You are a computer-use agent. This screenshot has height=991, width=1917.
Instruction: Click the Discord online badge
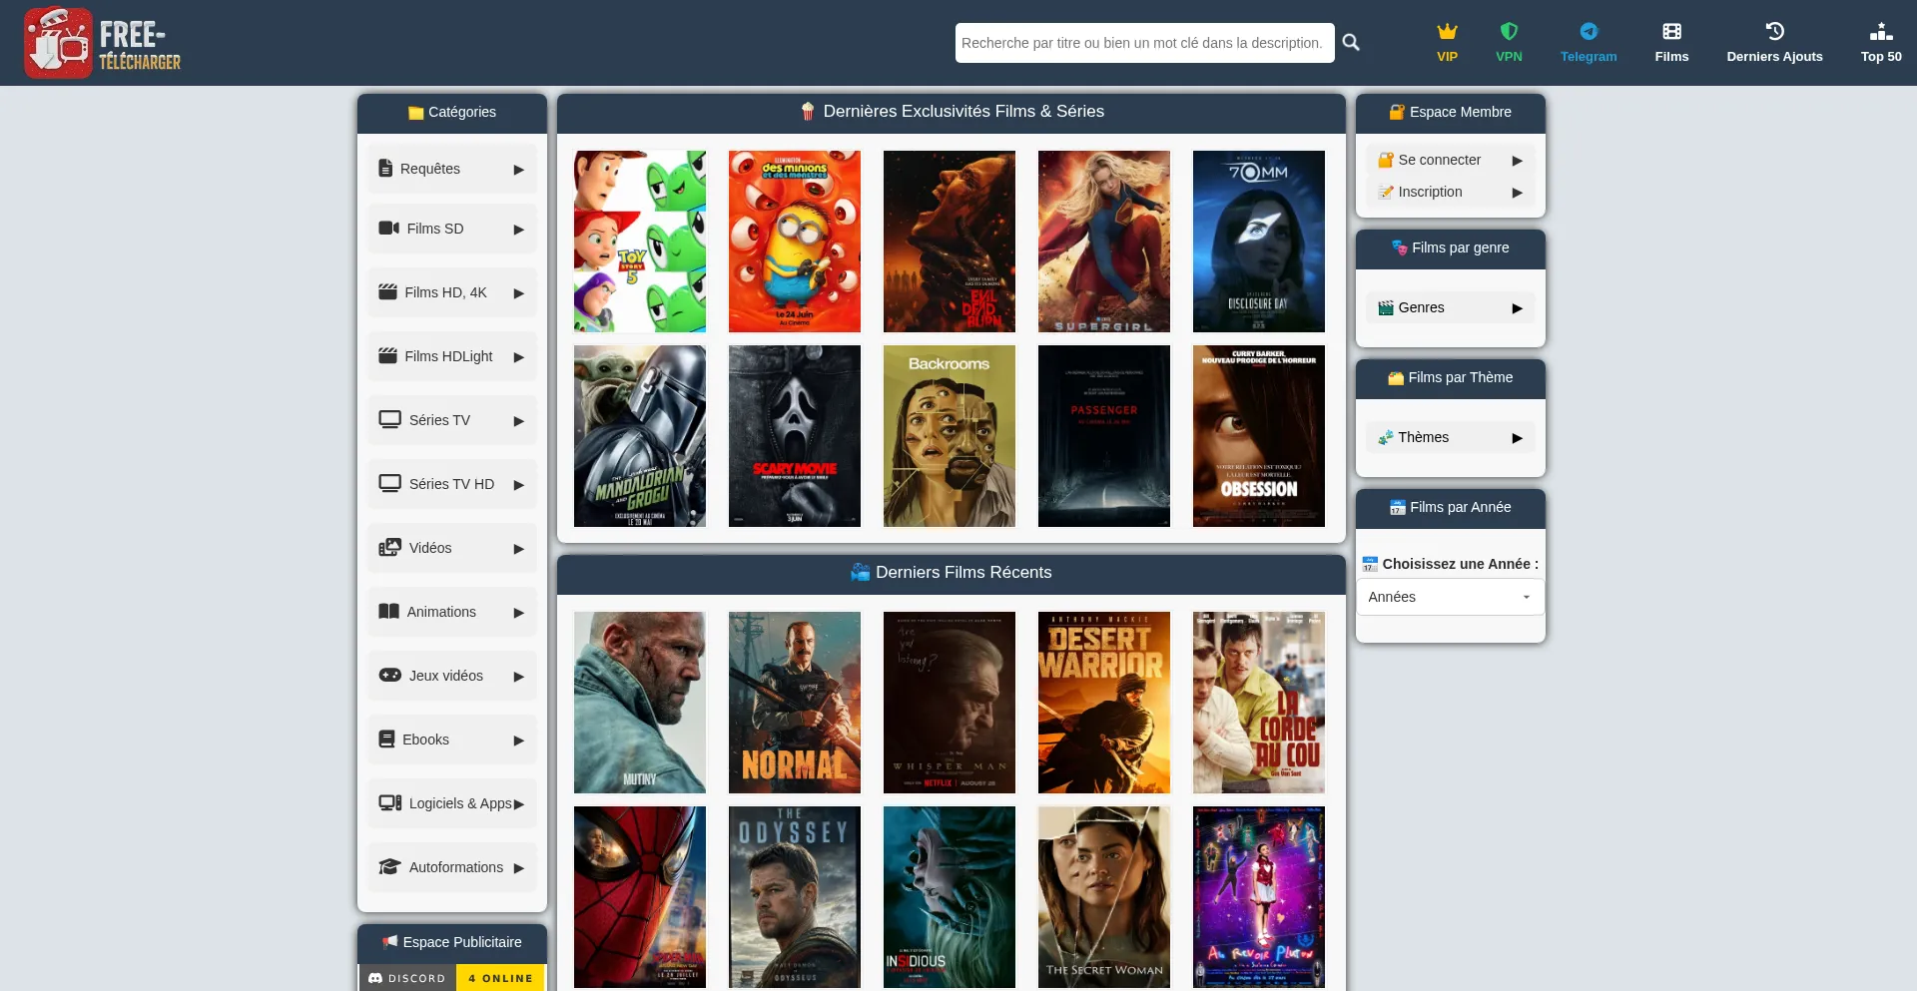[x=452, y=978]
